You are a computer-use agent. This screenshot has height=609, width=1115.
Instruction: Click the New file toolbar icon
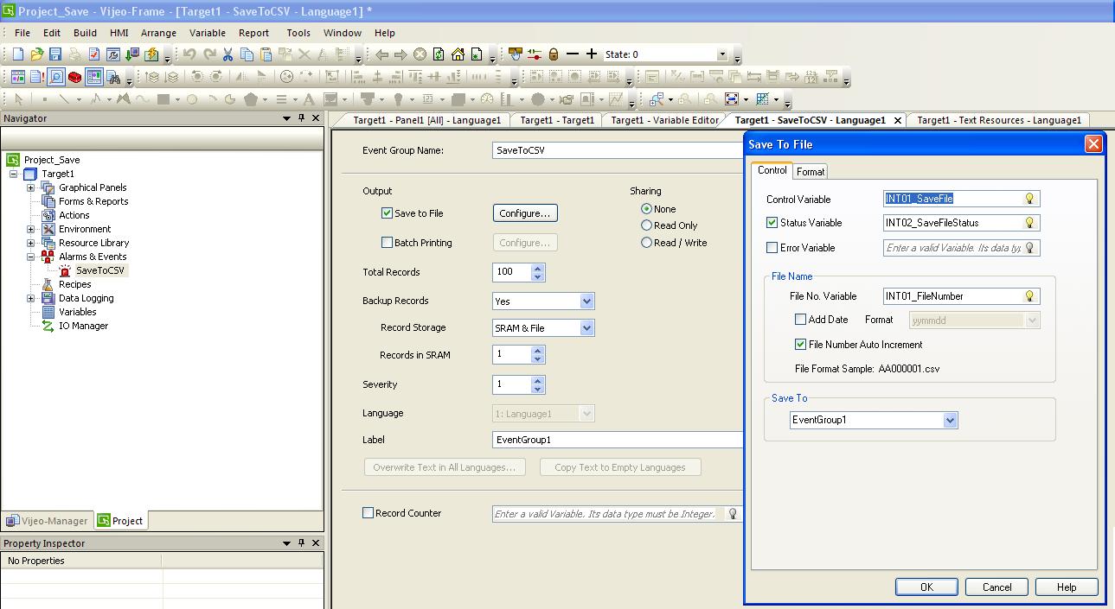(18, 54)
